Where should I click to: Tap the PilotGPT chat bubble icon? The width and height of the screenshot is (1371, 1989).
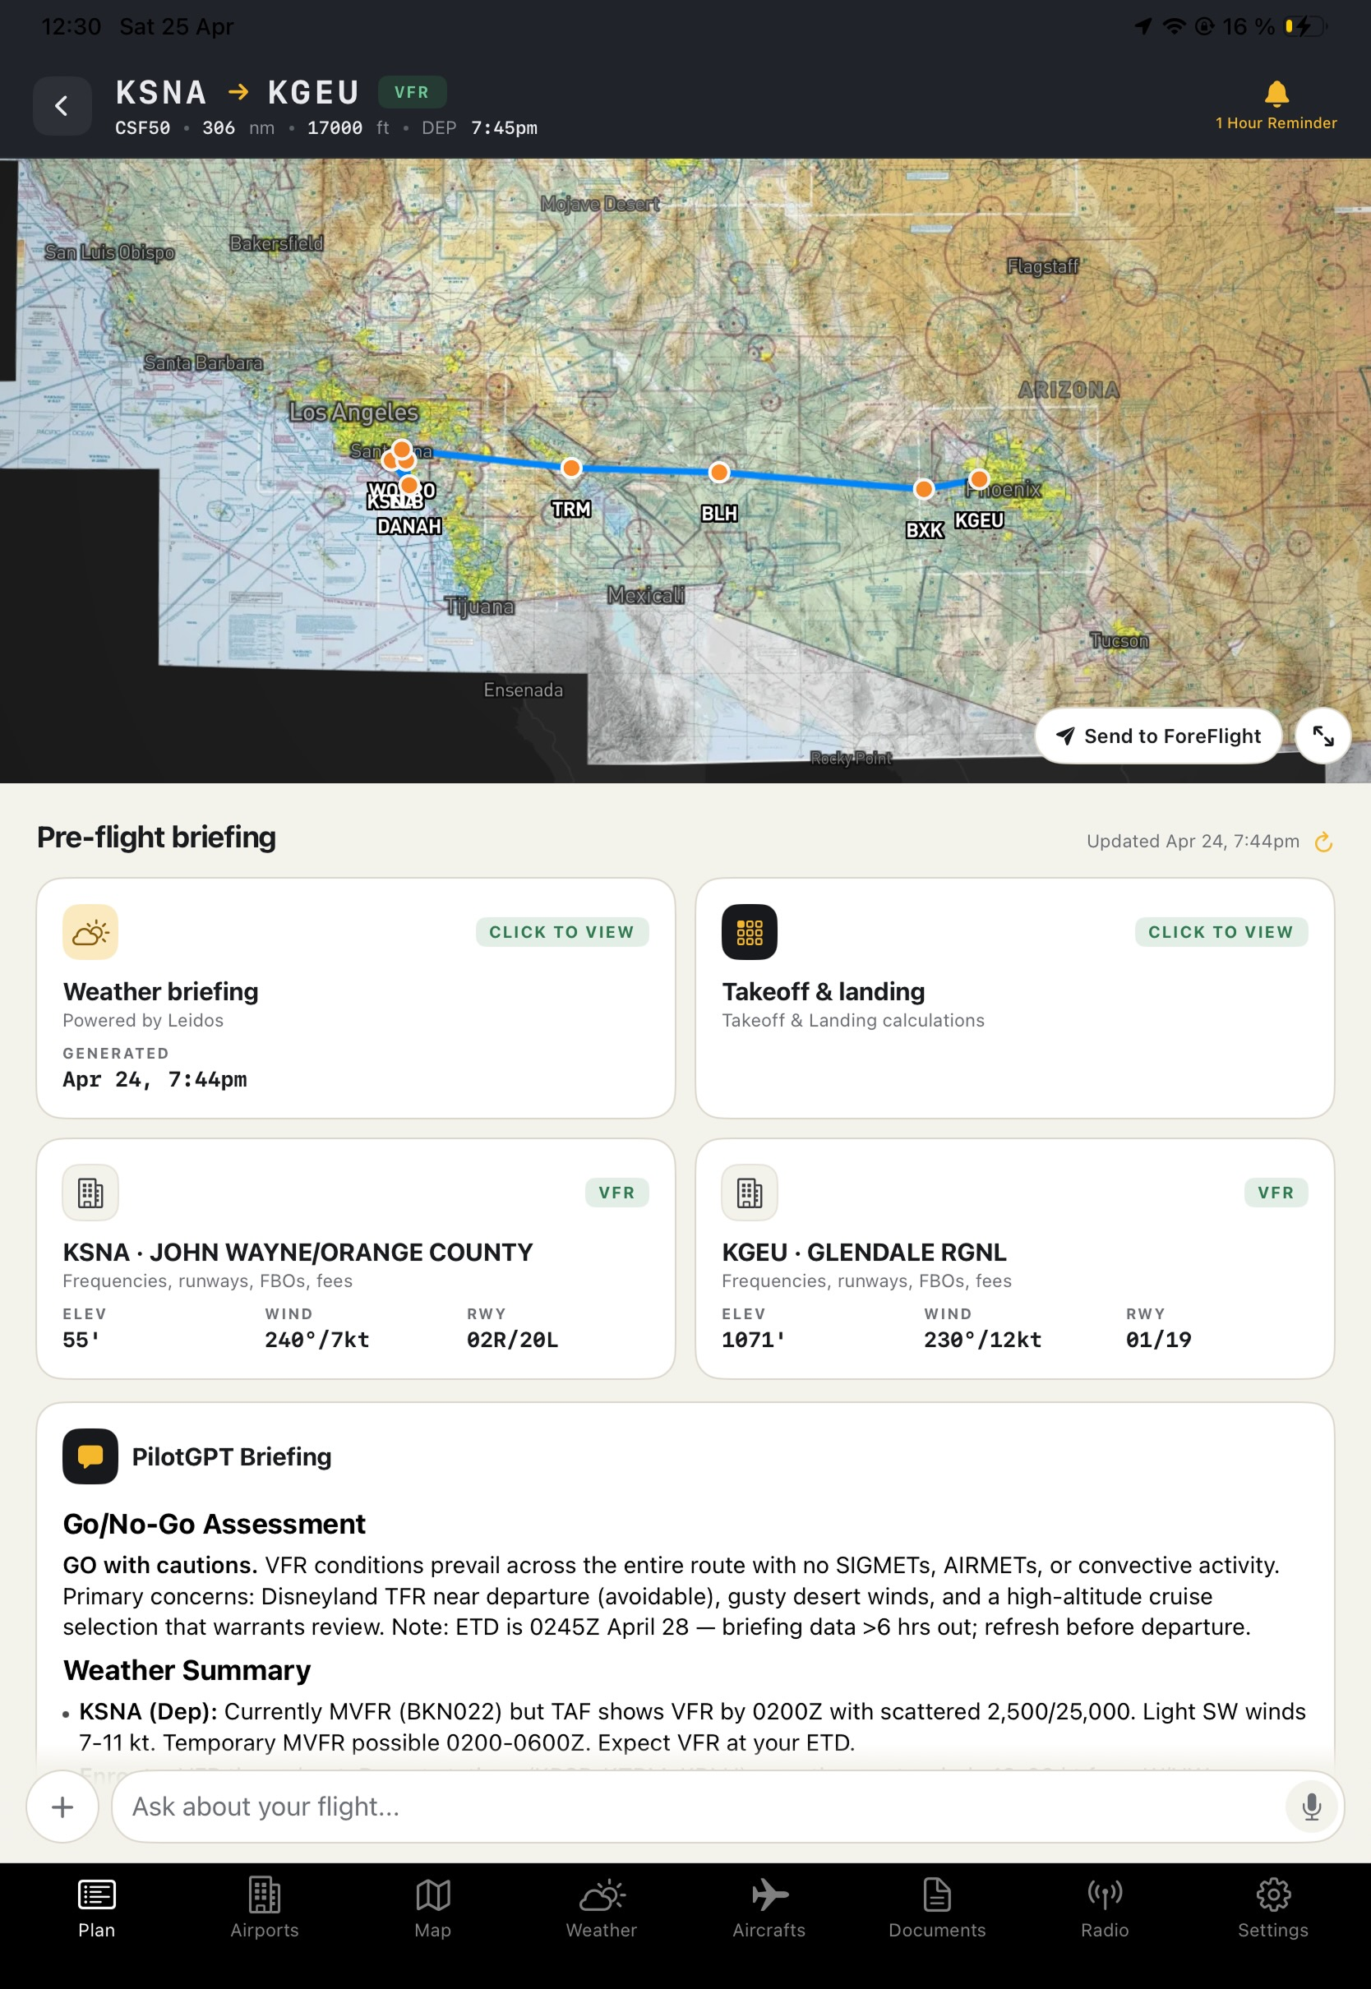click(90, 1456)
